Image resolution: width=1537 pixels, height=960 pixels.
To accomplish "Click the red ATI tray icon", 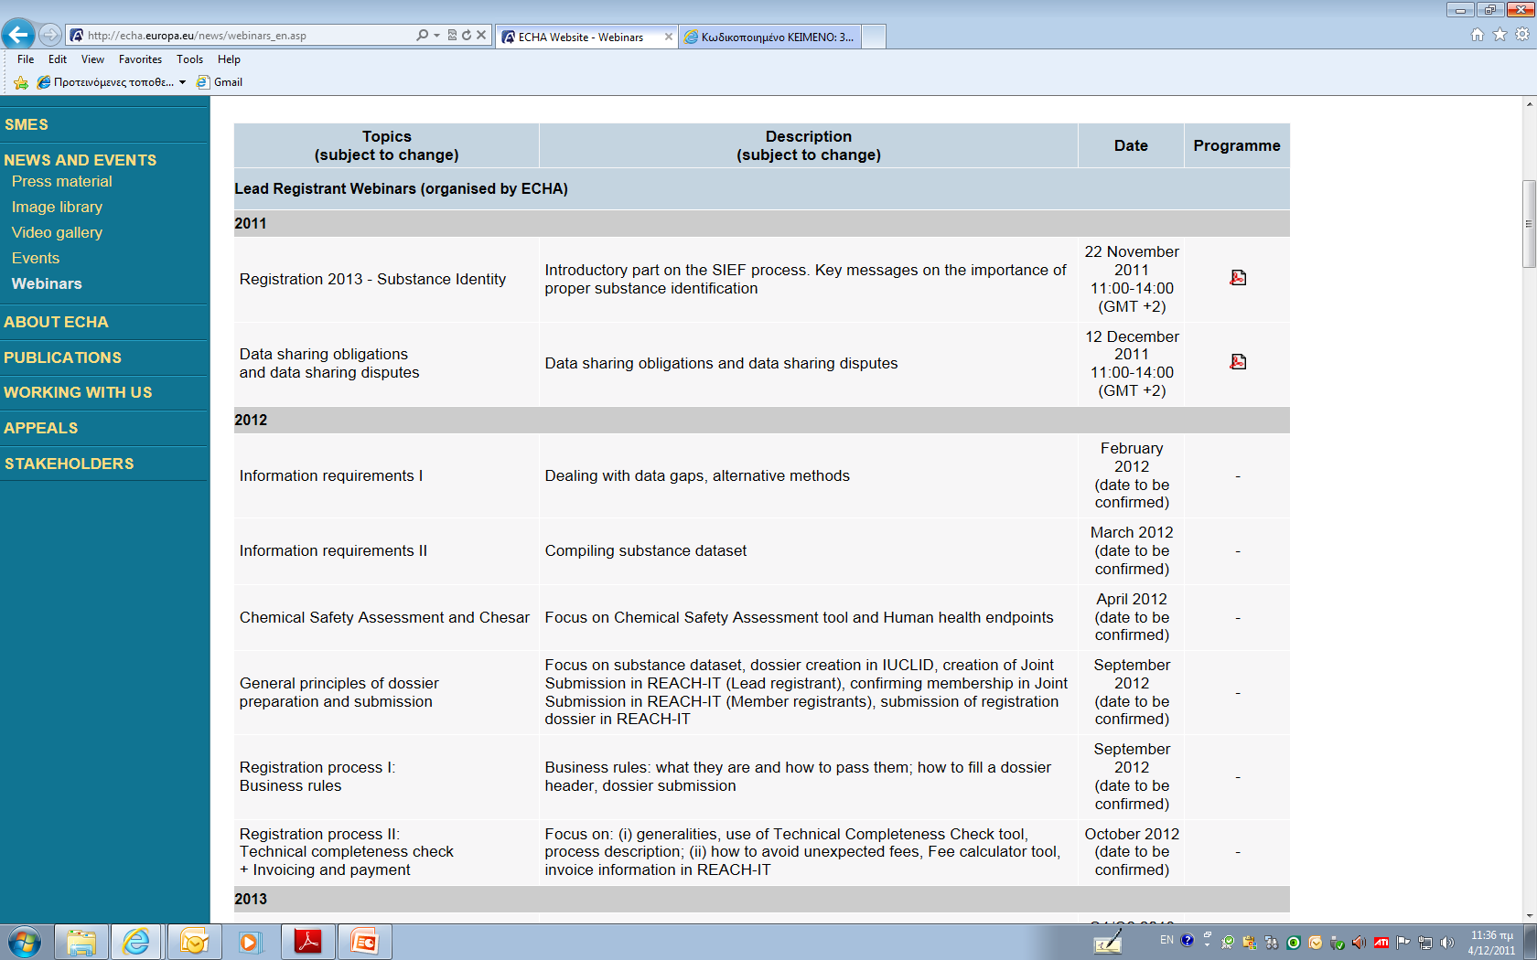I will click(x=1381, y=943).
